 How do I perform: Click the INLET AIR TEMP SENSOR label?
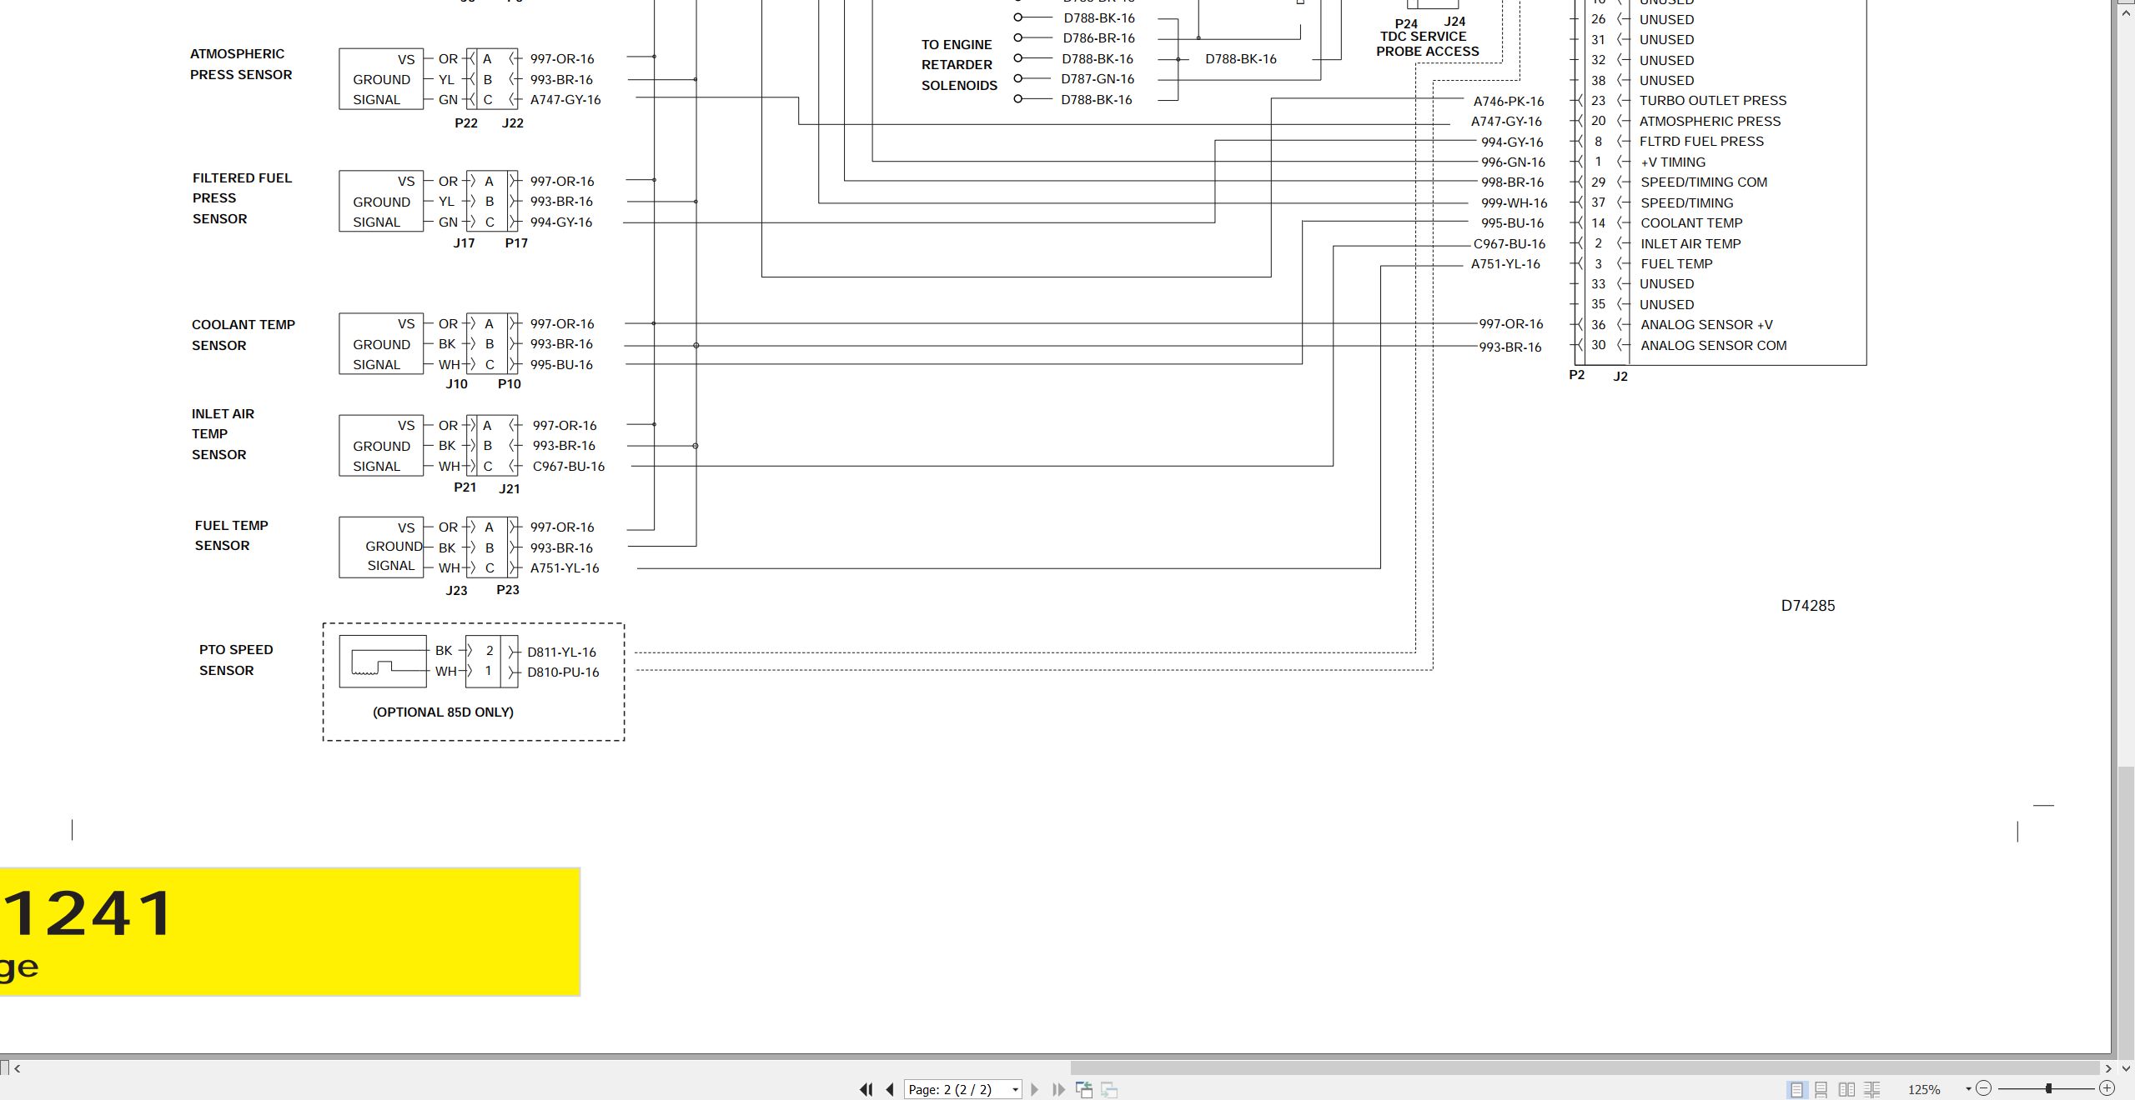pos(223,434)
